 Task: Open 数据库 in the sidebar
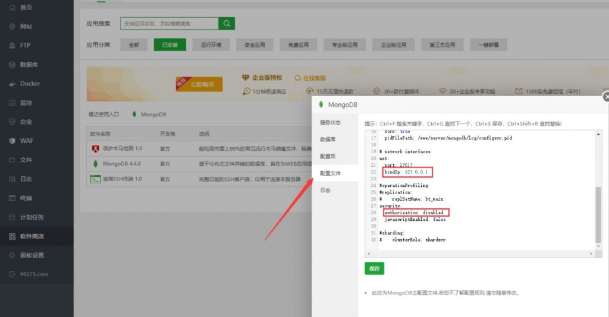pos(29,64)
